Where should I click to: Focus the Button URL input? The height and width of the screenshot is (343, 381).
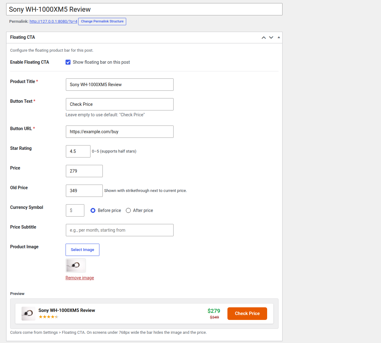(120, 132)
